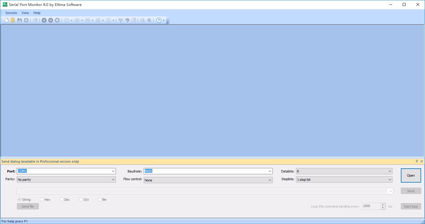The height and width of the screenshot is (224, 425).
Task: Switch data format to Hex
Action: click(x=42, y=200)
